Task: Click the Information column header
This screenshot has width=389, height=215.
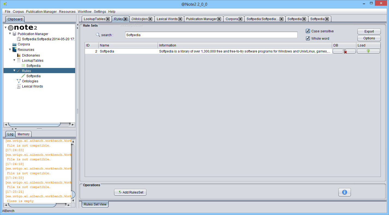Action: tap(245, 45)
